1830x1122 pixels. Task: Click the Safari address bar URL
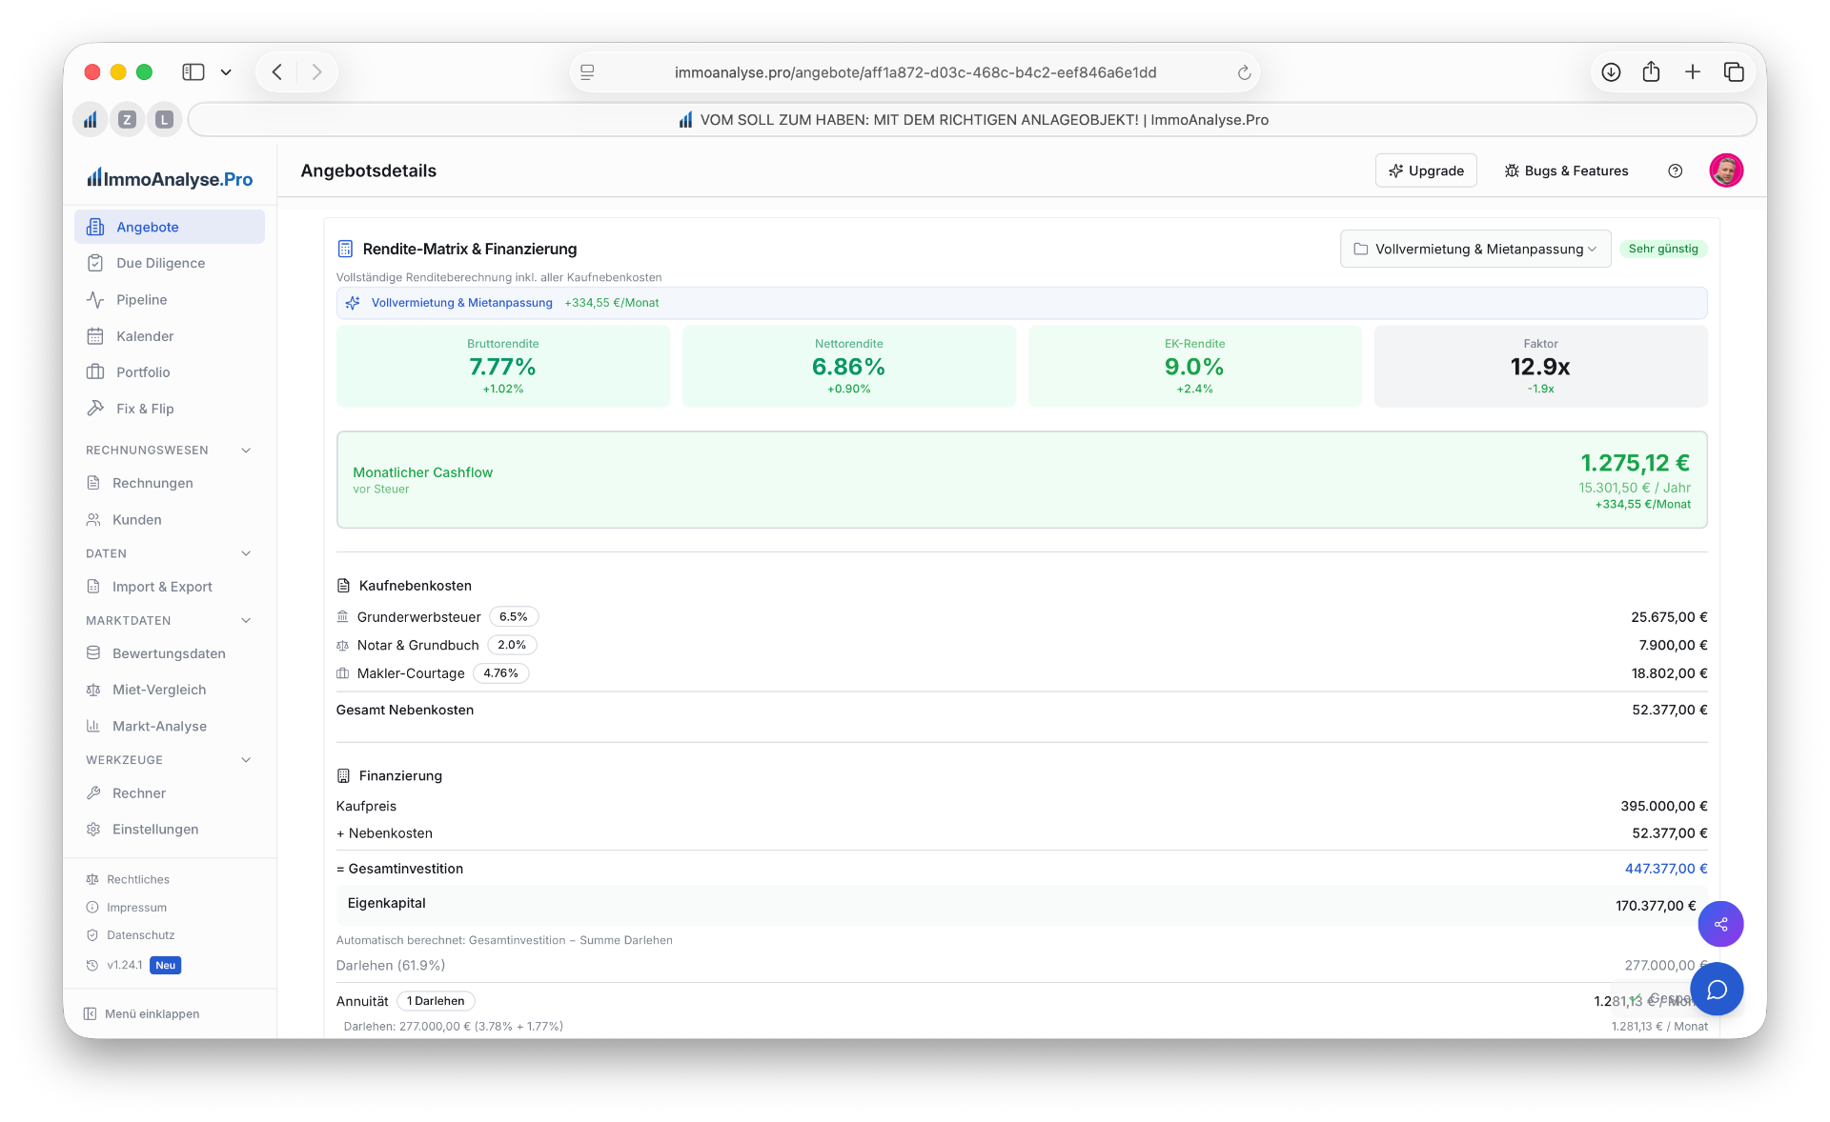915,72
